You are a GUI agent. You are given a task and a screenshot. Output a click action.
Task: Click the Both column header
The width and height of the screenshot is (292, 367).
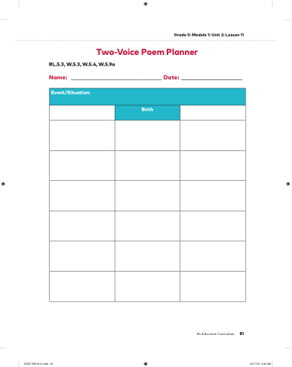pos(148,112)
